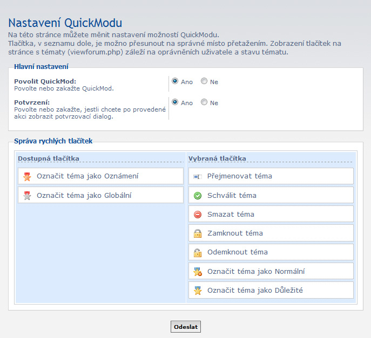Click the open padlock icon for Odemknout téma
Screen dimensions: 371x338
point(198,252)
